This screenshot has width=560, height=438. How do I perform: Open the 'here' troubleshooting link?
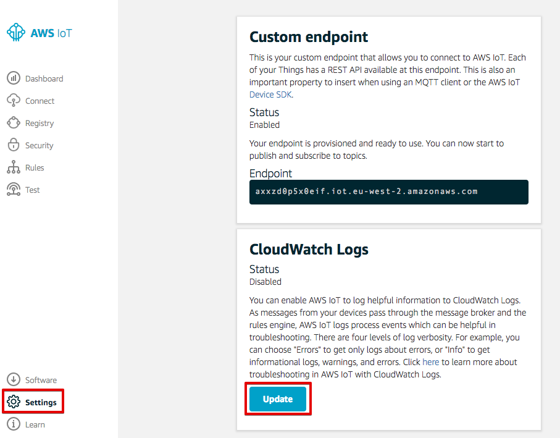tap(430, 362)
